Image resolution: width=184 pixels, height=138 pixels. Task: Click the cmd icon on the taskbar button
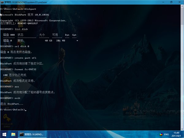click(x=22, y=134)
